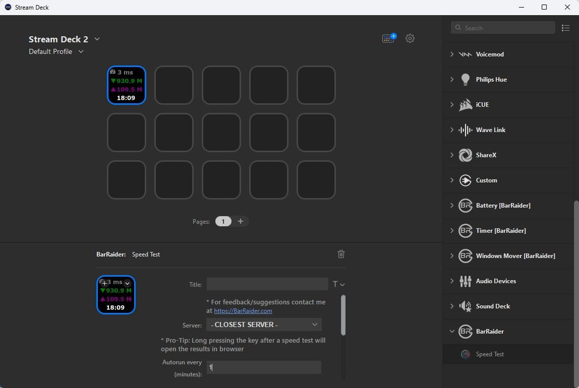Select the Speed Test key on the grid
Image resolution: width=579 pixels, height=388 pixels.
pos(127,85)
